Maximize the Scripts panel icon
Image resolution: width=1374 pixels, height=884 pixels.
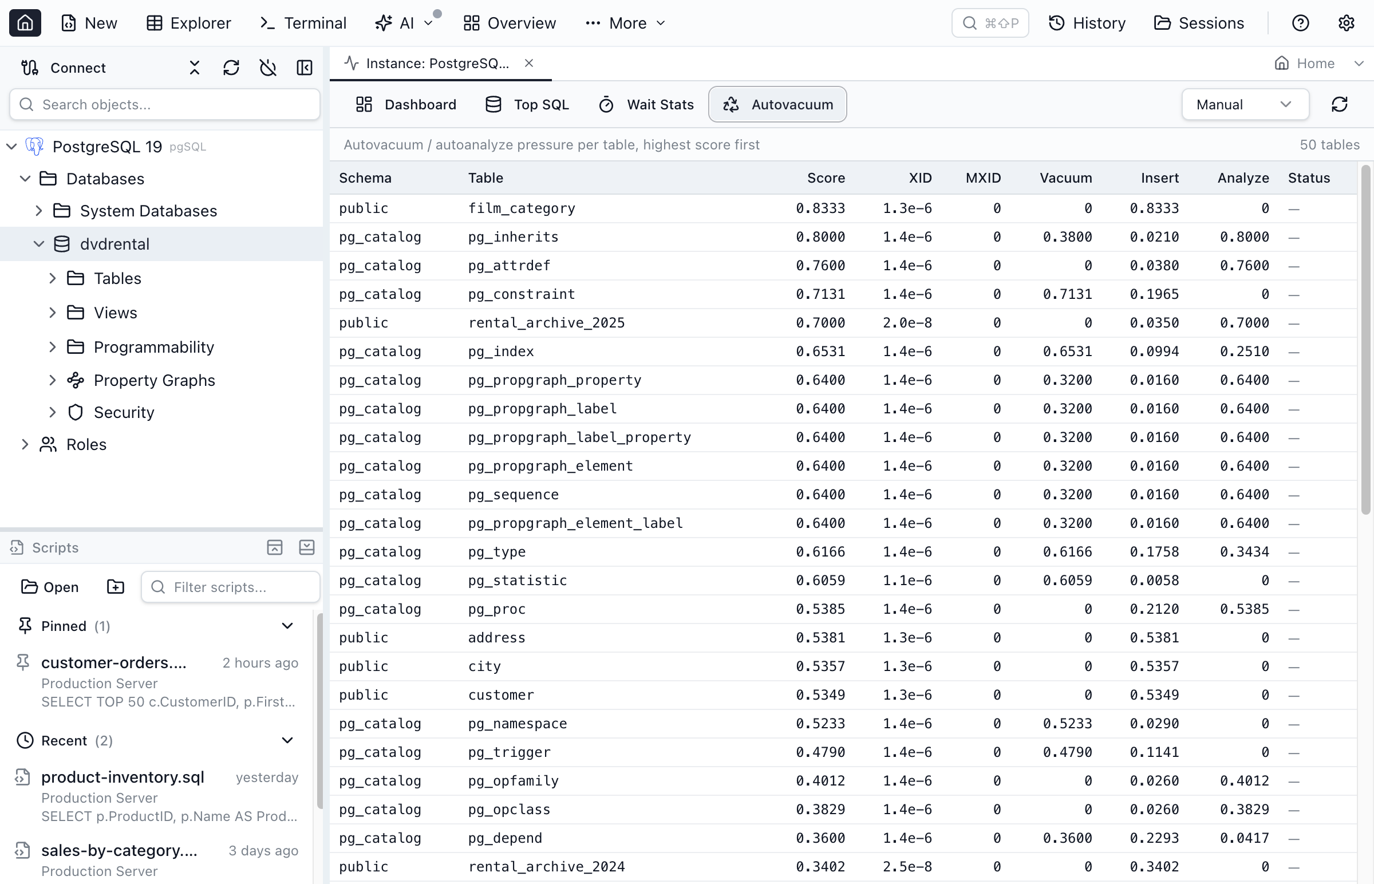tap(275, 547)
